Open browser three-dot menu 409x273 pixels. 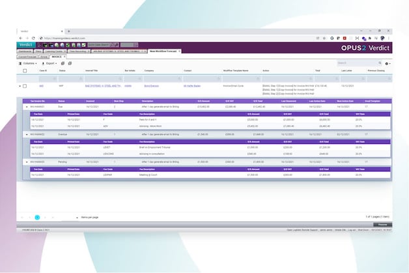(389, 38)
